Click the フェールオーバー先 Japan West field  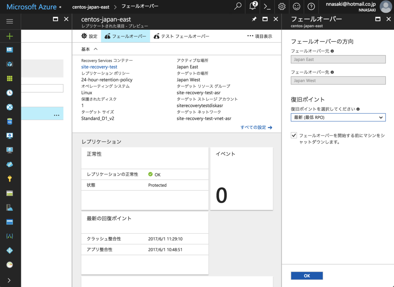tap(338, 80)
